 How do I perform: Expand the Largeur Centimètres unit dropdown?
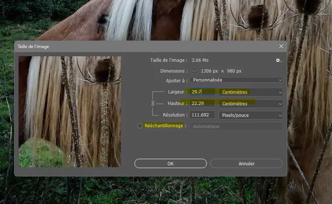tap(250, 92)
